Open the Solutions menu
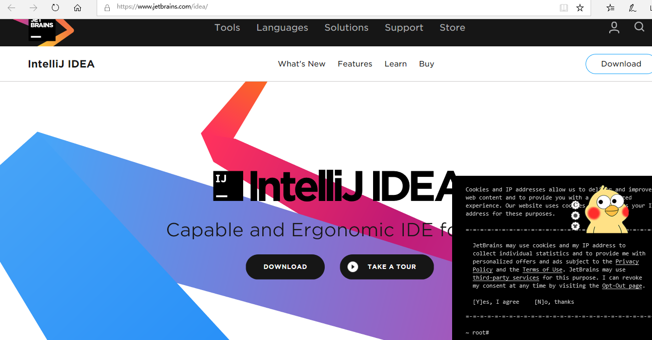Viewport: 652px width, 340px height. pyautogui.click(x=346, y=28)
